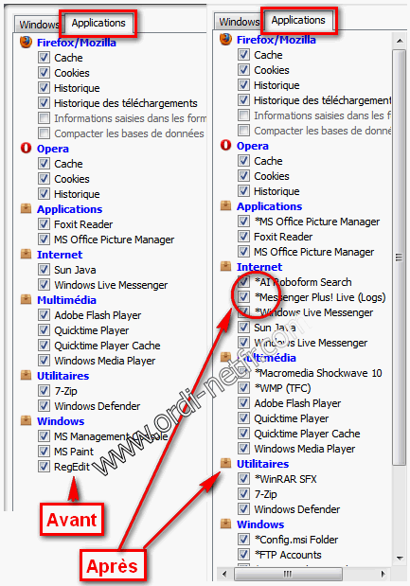
Task: Uncheck Foxit Reader checkbox in Après list
Action: 243,237
